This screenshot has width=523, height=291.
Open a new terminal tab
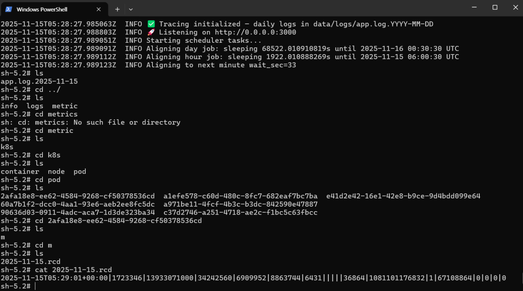pyautogui.click(x=117, y=9)
